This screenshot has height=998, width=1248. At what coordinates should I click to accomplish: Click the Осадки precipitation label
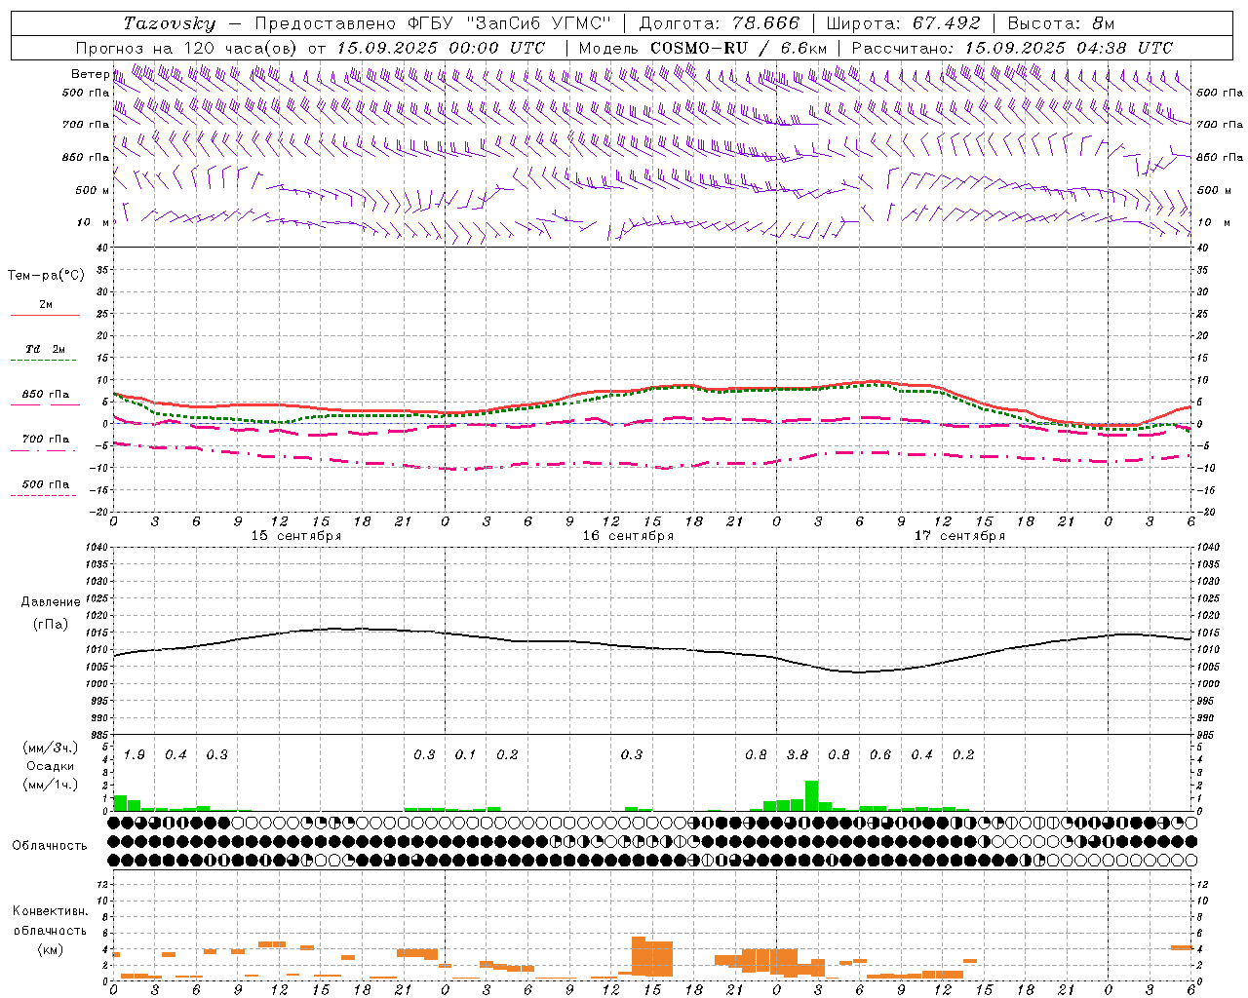50,766
